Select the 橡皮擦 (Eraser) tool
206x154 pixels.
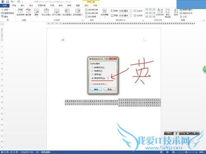[28, 12]
